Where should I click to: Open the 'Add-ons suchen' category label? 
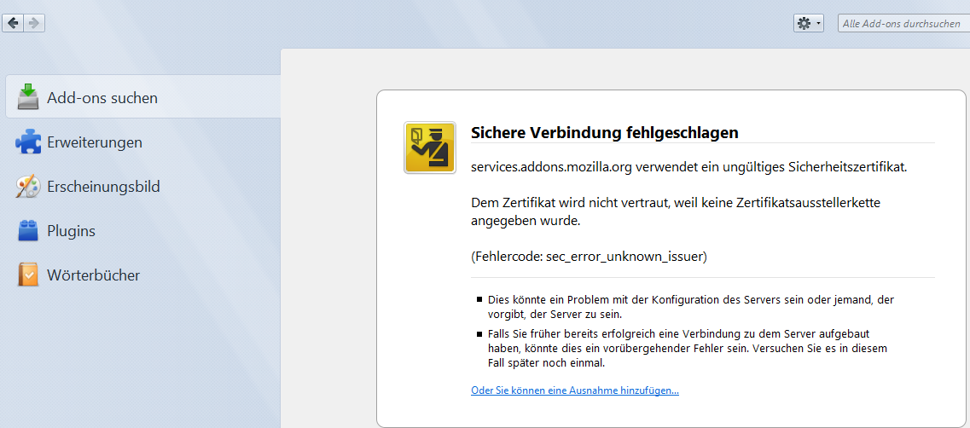(x=102, y=98)
